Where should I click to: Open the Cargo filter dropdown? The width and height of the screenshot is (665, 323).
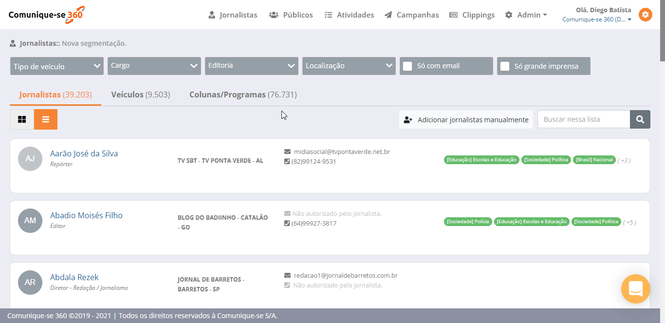(154, 66)
